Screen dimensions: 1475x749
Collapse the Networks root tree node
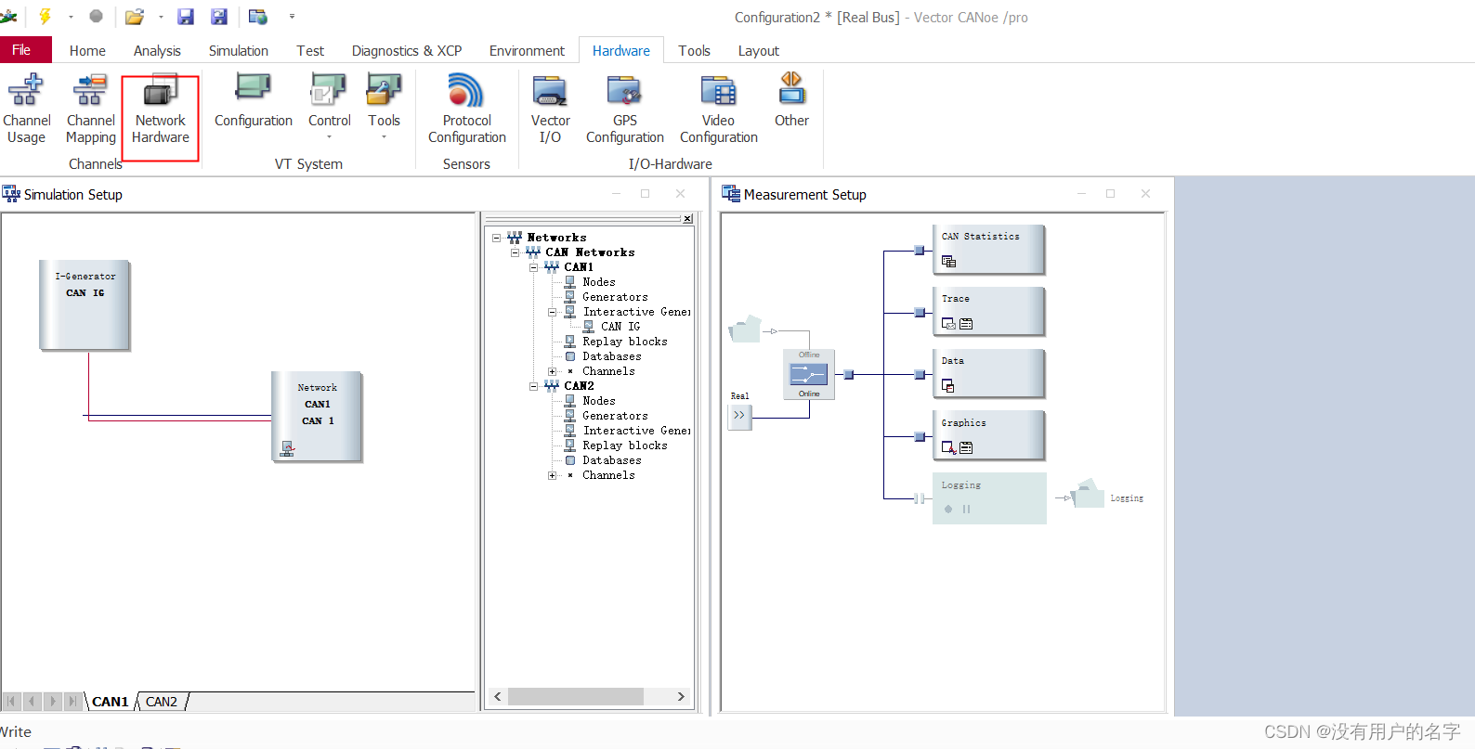[497, 238]
